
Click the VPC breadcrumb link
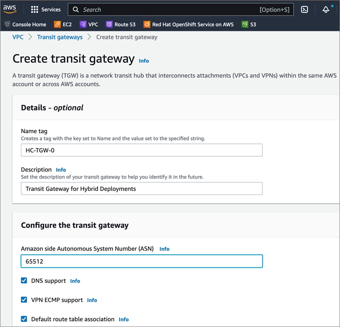pos(18,37)
